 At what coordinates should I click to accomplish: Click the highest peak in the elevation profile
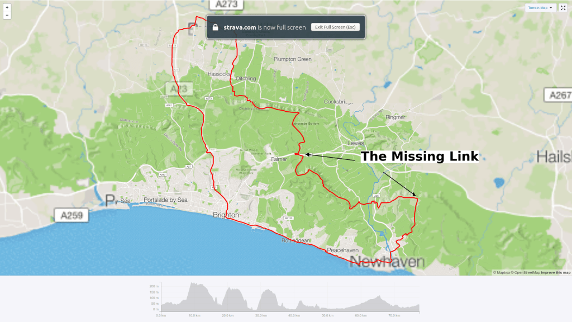pyautogui.click(x=194, y=284)
